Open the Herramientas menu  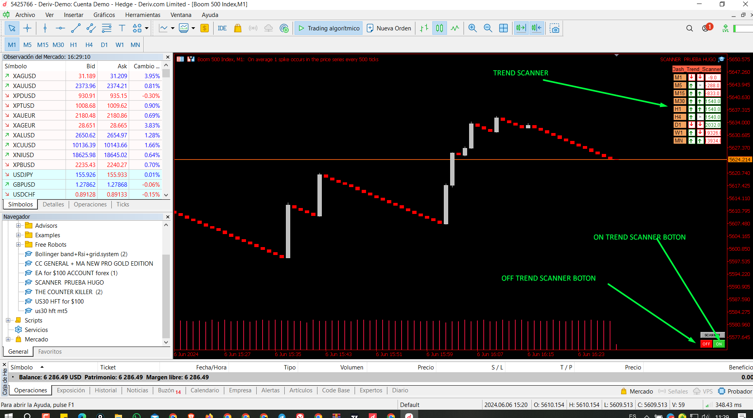coord(143,15)
